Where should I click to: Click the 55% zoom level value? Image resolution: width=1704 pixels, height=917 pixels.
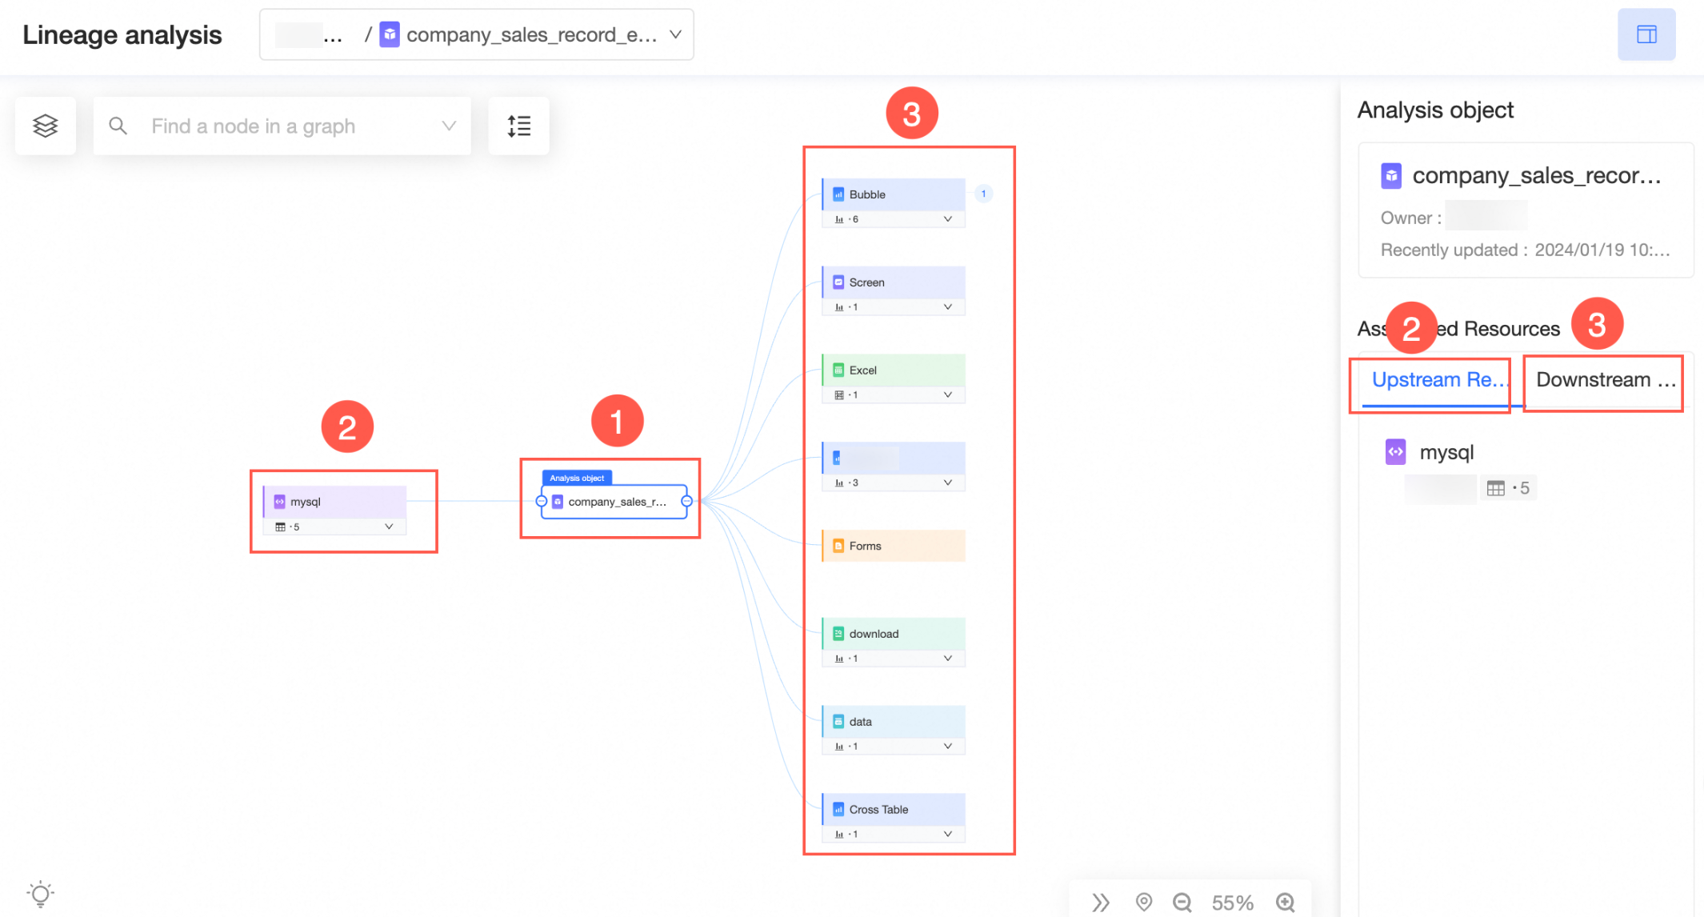coord(1232,903)
